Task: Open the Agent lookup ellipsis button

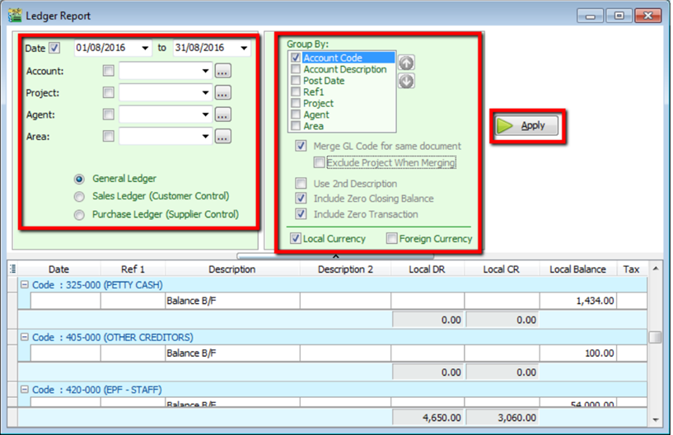Action: point(222,115)
